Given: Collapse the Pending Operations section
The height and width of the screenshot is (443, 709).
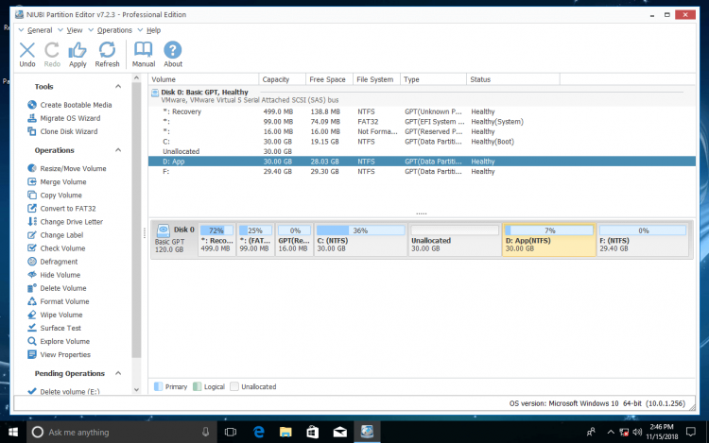Looking at the screenshot, I should tap(118, 373).
